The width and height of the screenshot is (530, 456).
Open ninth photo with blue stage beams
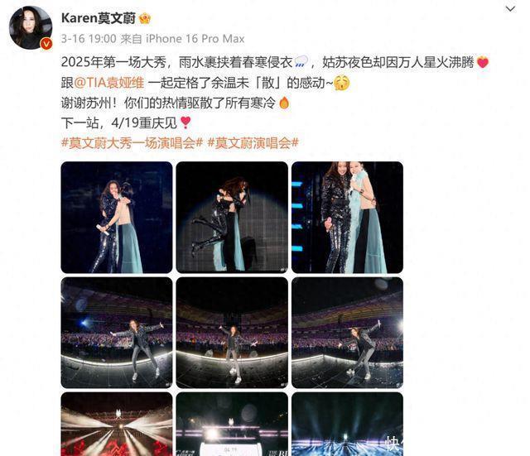click(x=347, y=425)
